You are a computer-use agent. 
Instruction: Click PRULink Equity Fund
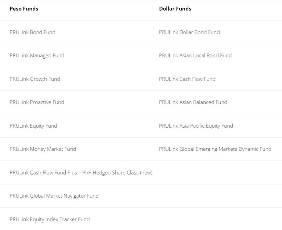point(33,126)
